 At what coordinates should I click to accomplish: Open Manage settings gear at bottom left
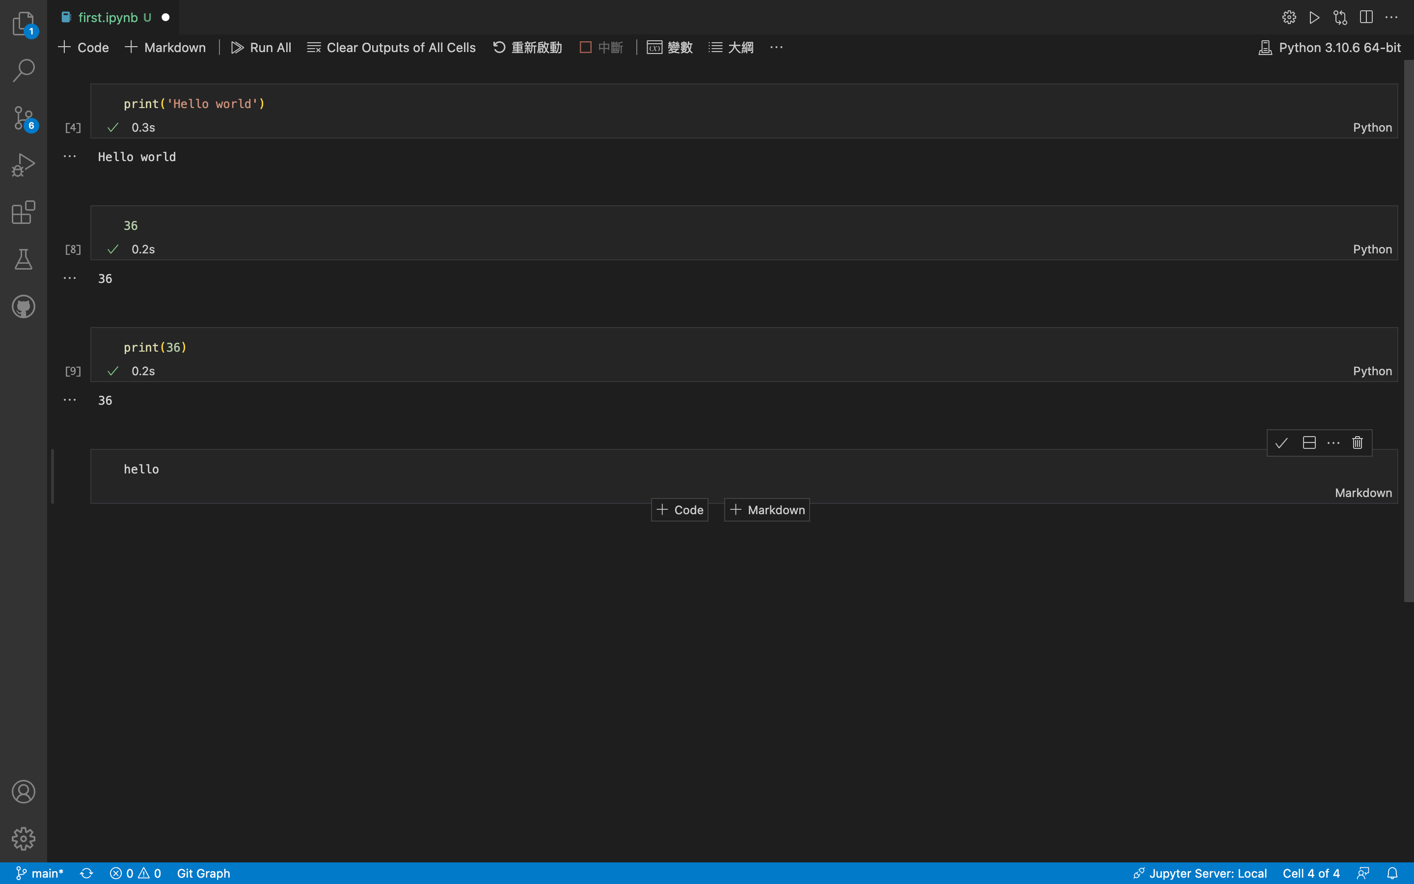click(24, 838)
